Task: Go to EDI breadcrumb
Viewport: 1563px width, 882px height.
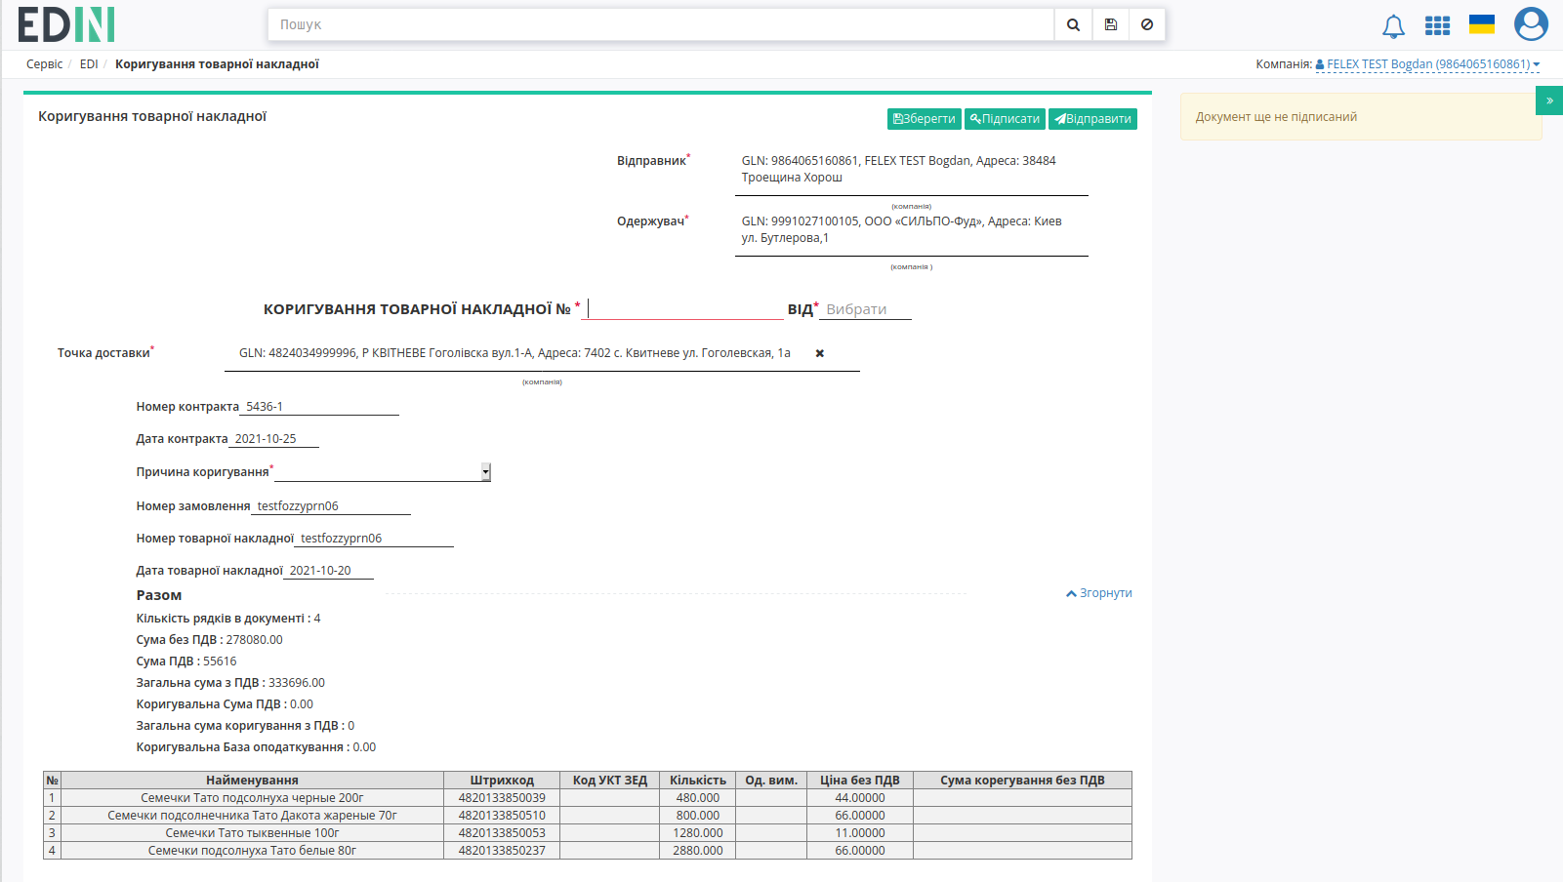Action: 89,64
